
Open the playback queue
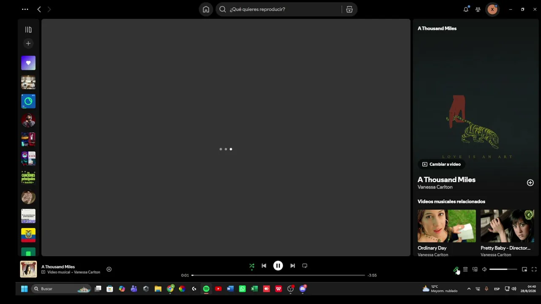(465, 269)
